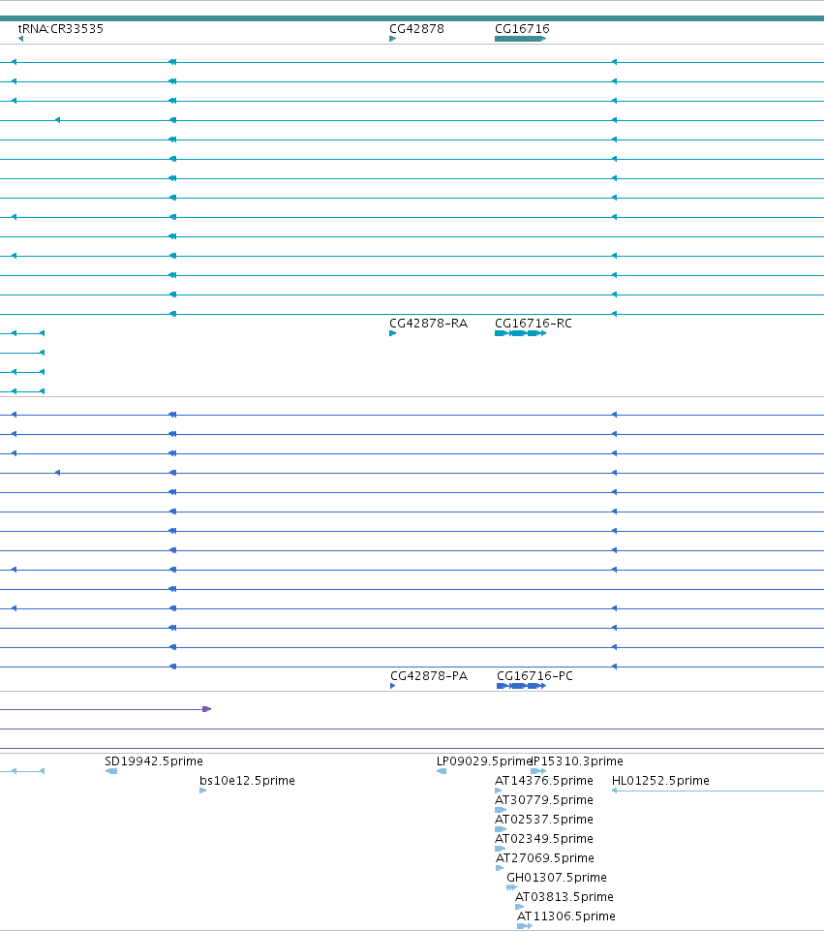
Task: Click the AT27069.5prime EST glyph
Action: [x=500, y=868]
